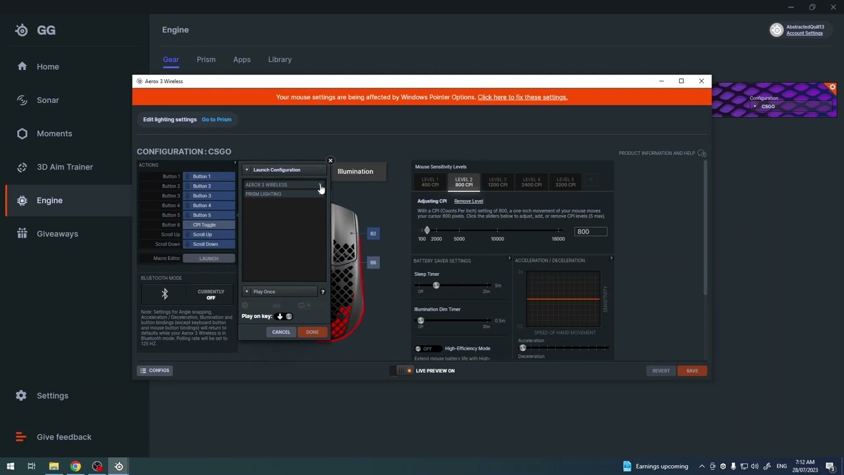Click the DONE button

coord(313,332)
